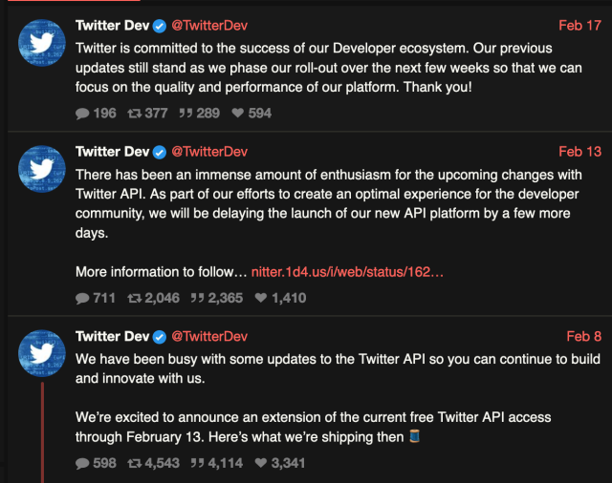Click Twitter Dev name on Feb 13 tweet
Viewport: 612px width, 483px height.
pyautogui.click(x=112, y=152)
